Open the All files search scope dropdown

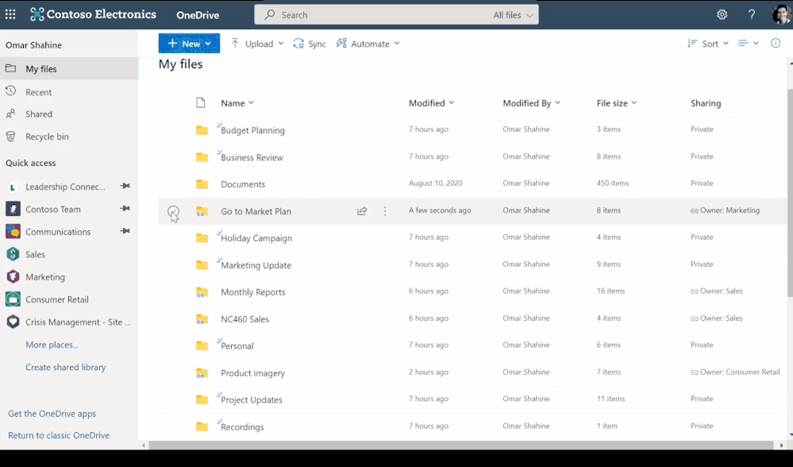pos(513,14)
